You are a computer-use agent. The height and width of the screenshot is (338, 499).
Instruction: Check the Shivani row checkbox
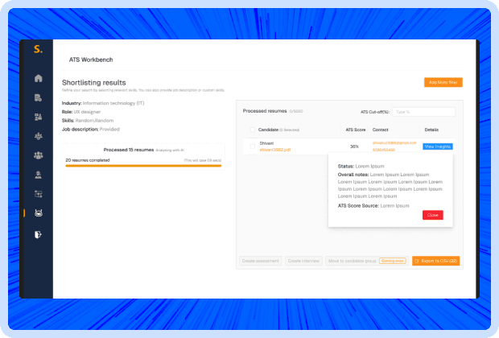(x=253, y=146)
